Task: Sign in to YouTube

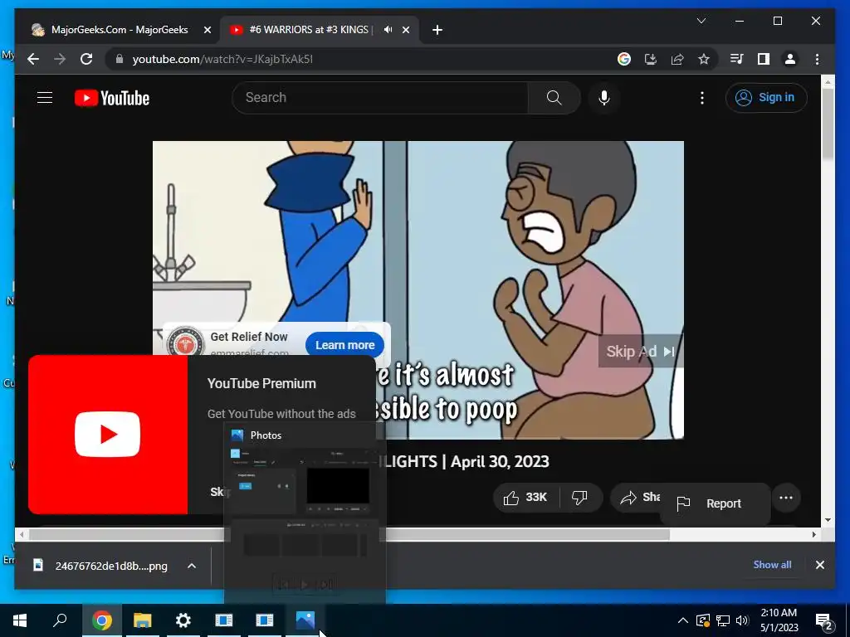Action: click(x=766, y=98)
